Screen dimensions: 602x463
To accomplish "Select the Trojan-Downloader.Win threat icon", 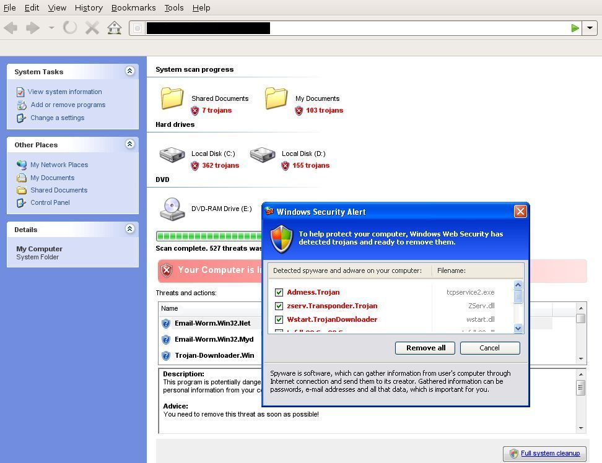I will (166, 356).
